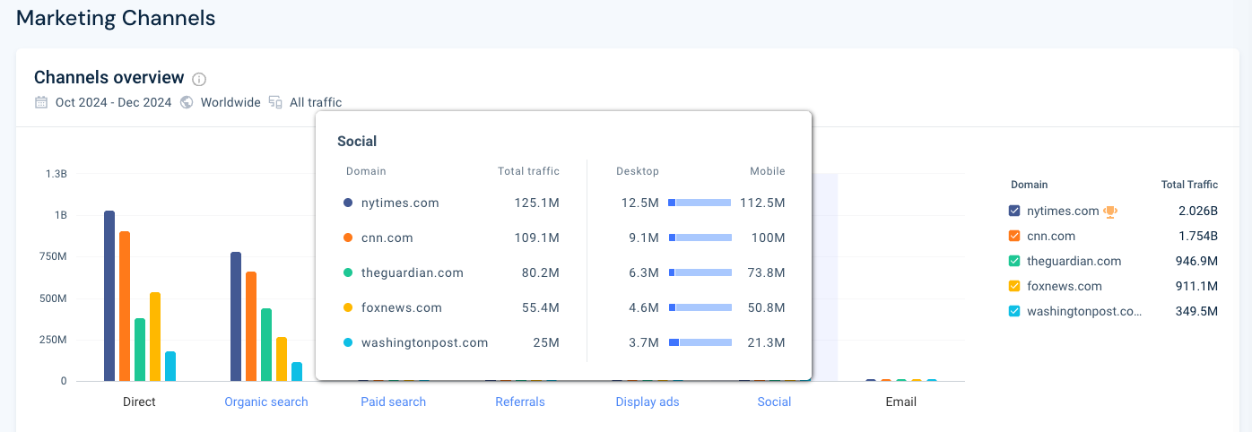Click the theguardian.com green Organic search bar
This screenshot has height=432, width=1252.
pyautogui.click(x=266, y=344)
